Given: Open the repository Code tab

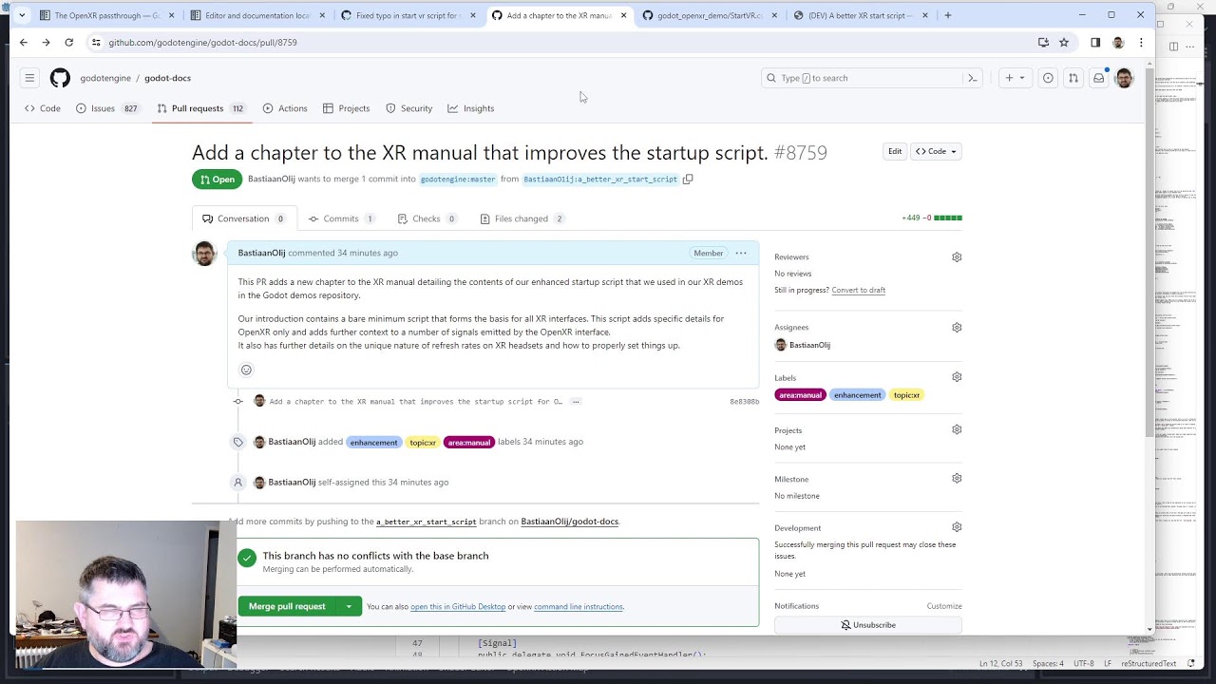Looking at the screenshot, I should [x=43, y=108].
